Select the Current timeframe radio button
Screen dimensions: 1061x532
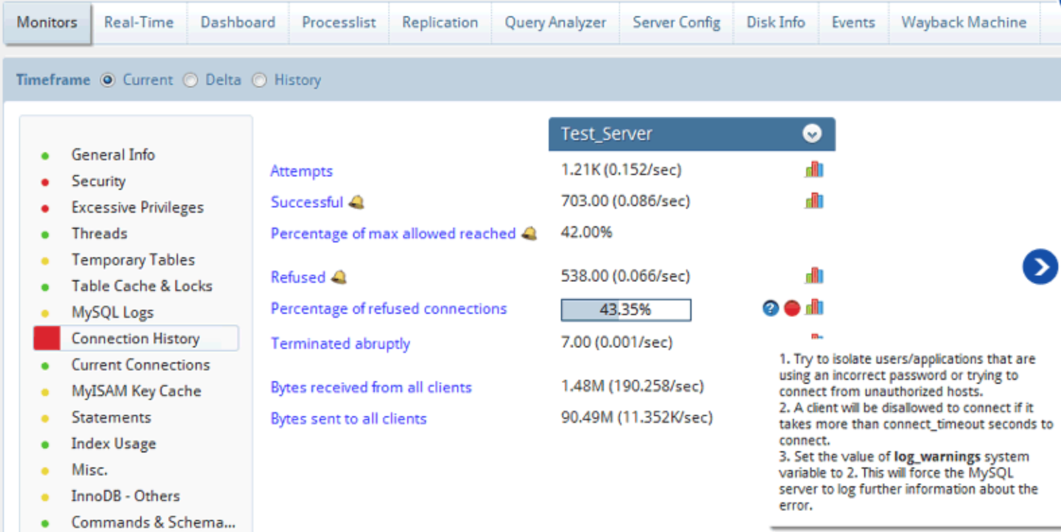(x=107, y=80)
